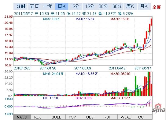Click the tallest green volume bar
Screen dimensions: 166x120
point(148,84)
